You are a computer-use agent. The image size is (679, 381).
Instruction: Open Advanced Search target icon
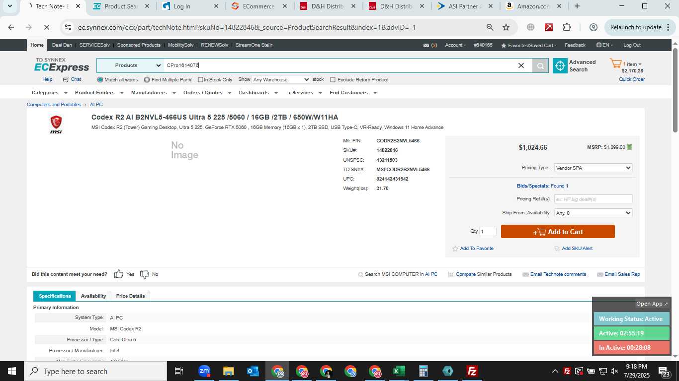tap(560, 65)
